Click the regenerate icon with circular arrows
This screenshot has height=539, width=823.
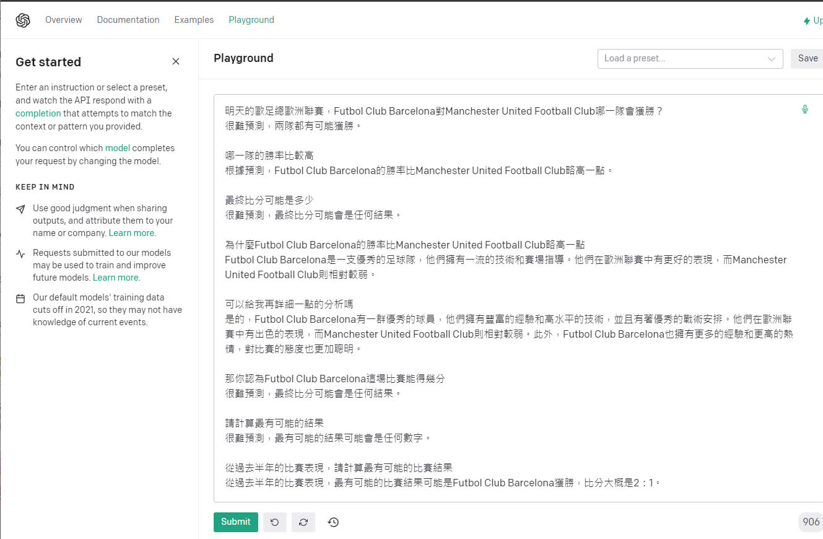[303, 522]
